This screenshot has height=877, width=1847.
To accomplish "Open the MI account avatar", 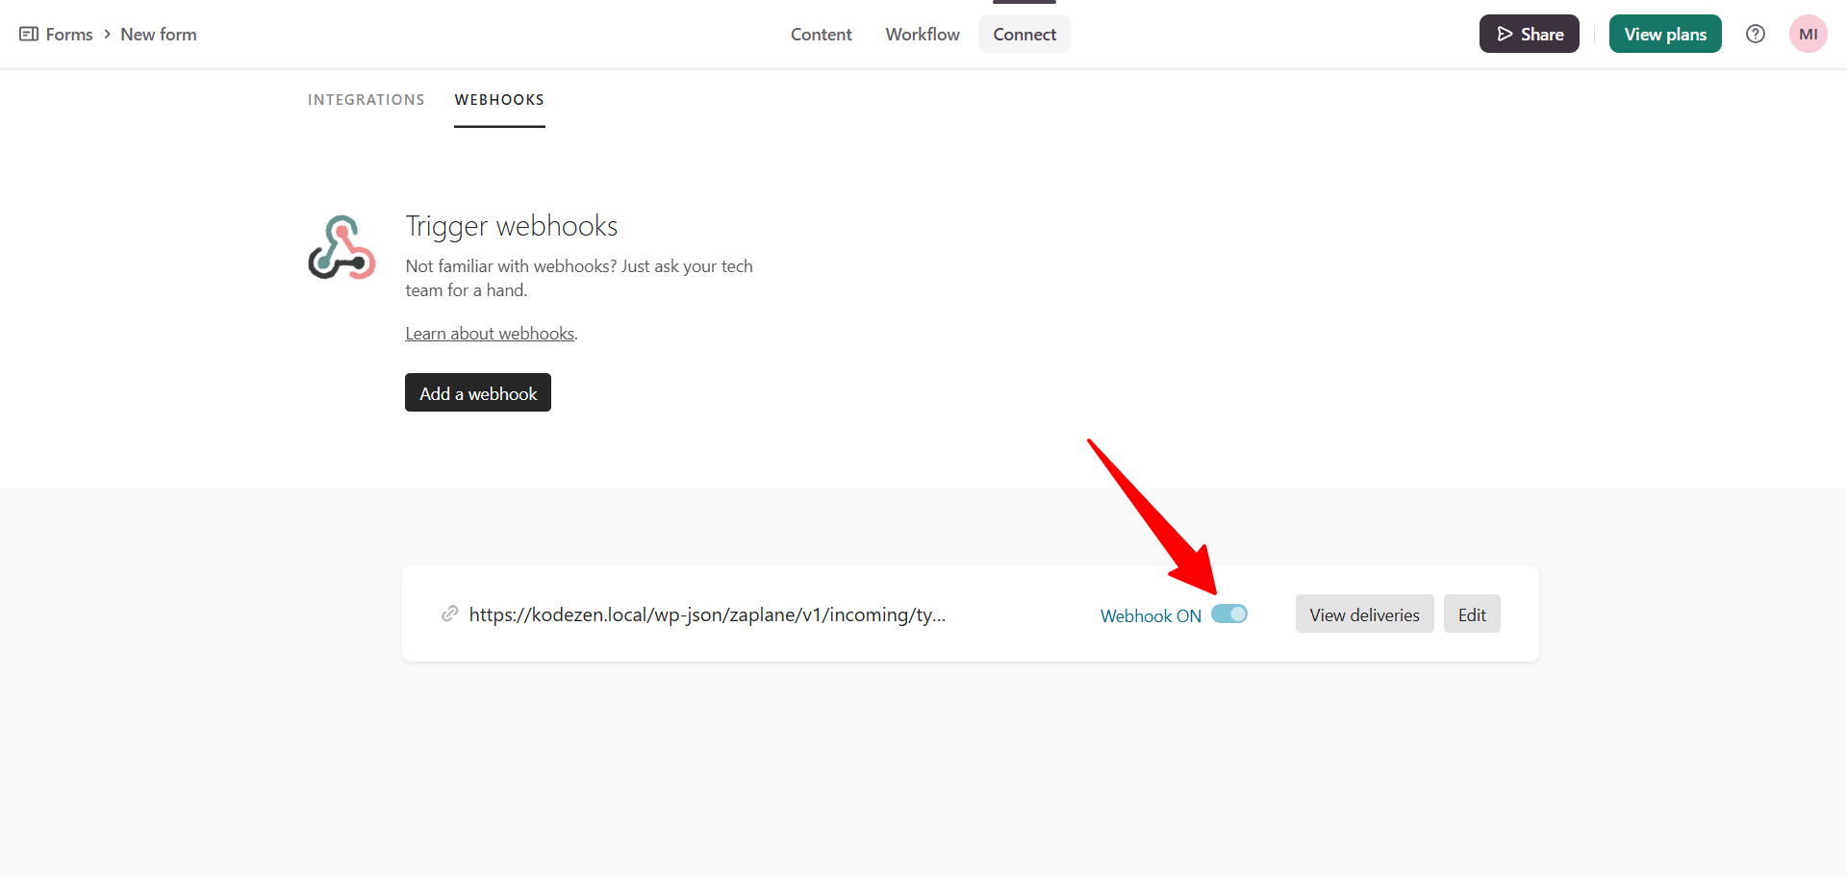I will (x=1809, y=34).
